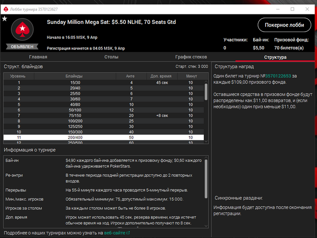
Task: Select the Структура tab
Action: (x=275, y=57)
